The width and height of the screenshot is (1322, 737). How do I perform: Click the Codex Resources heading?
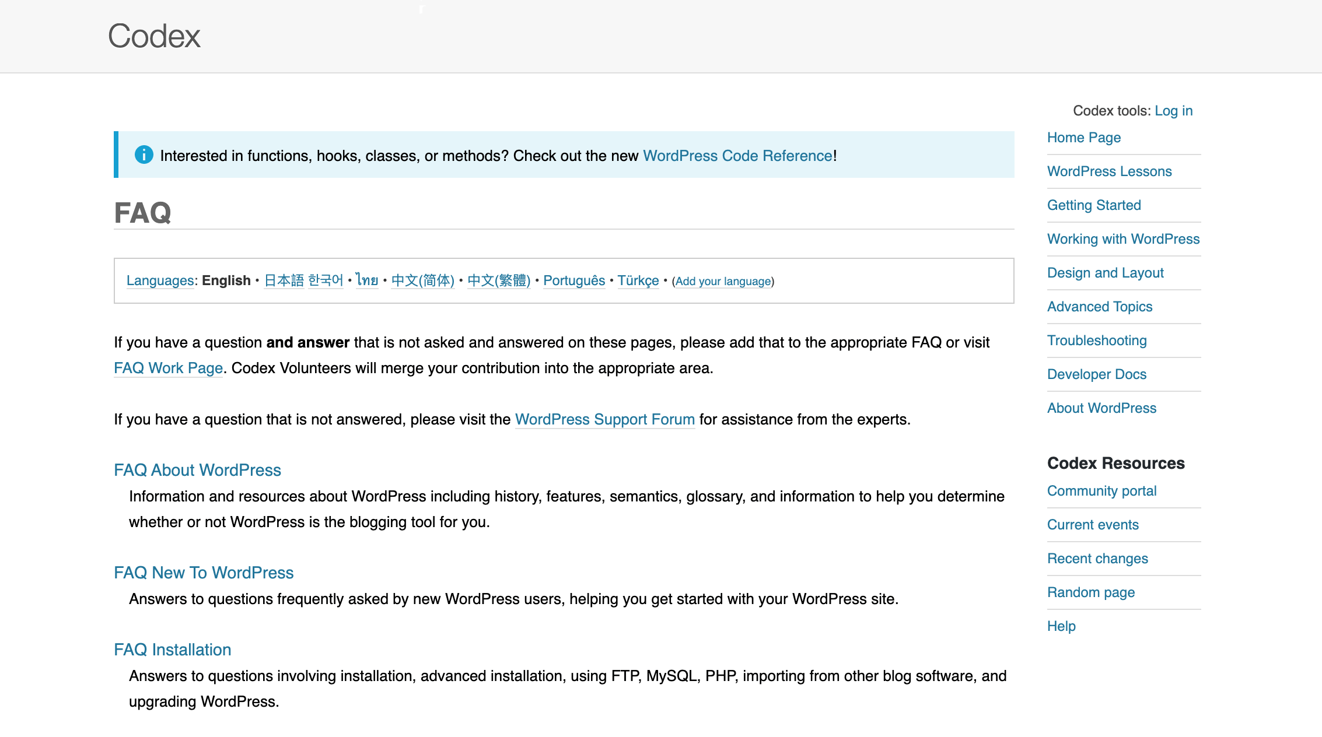(1115, 463)
